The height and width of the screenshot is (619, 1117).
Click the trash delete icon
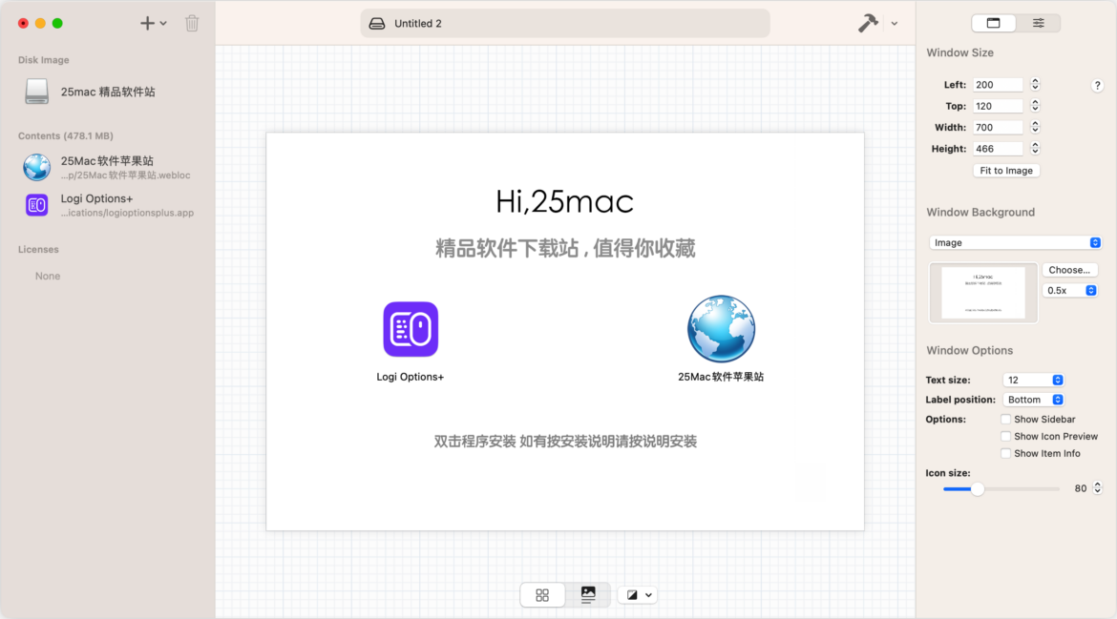pos(192,24)
